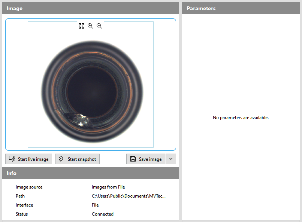Viewport: 302px width, 222px height.
Task: Click the 'Connected' status value
Action: coord(103,214)
